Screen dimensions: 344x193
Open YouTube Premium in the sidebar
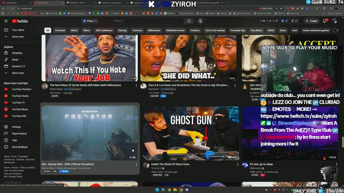tap(21, 89)
